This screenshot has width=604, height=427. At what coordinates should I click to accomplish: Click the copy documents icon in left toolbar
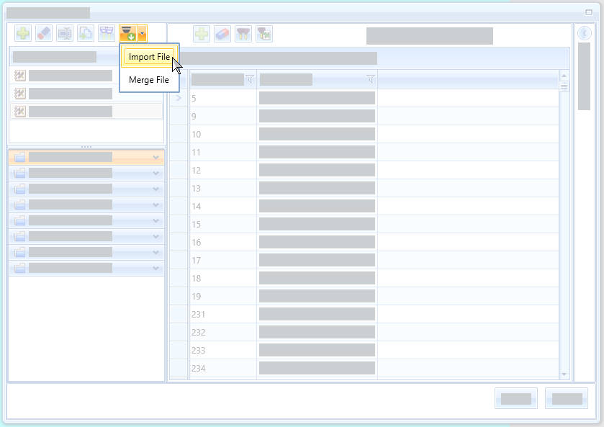[86, 33]
